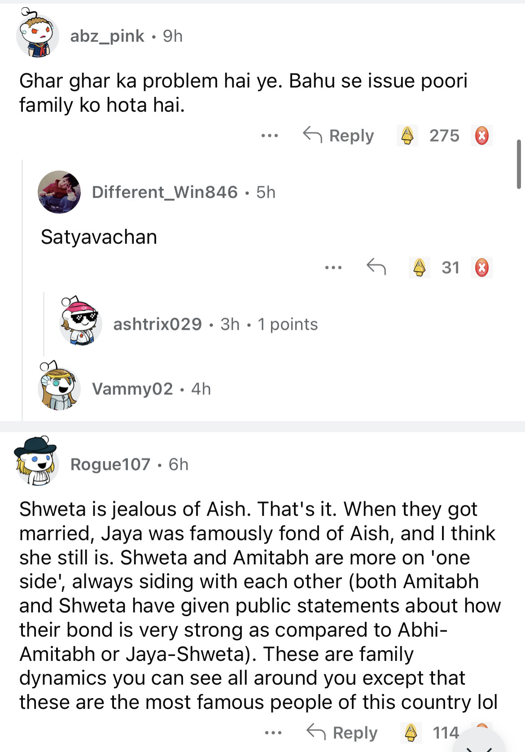Downvote Different_Win846's Satyavachan comment
This screenshot has width=525, height=752.
(482, 267)
